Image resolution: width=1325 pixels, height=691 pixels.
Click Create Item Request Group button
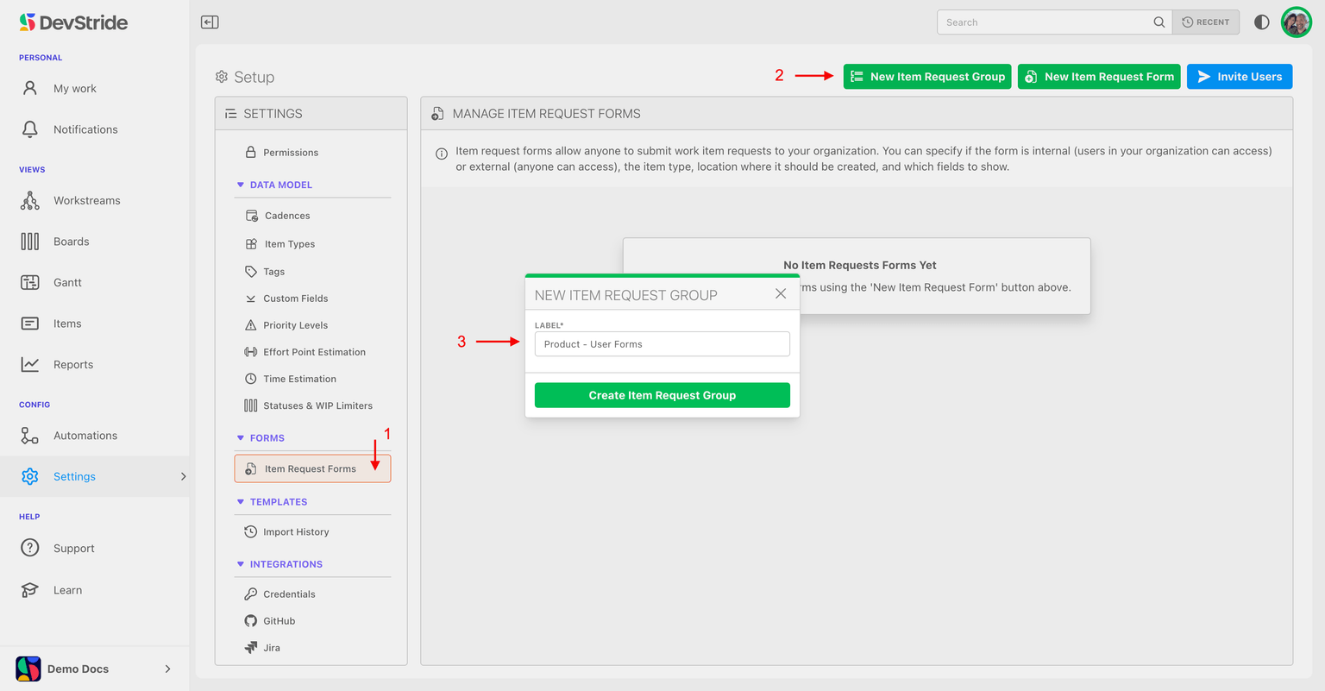(x=662, y=395)
